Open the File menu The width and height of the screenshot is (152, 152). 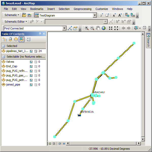[6, 9]
